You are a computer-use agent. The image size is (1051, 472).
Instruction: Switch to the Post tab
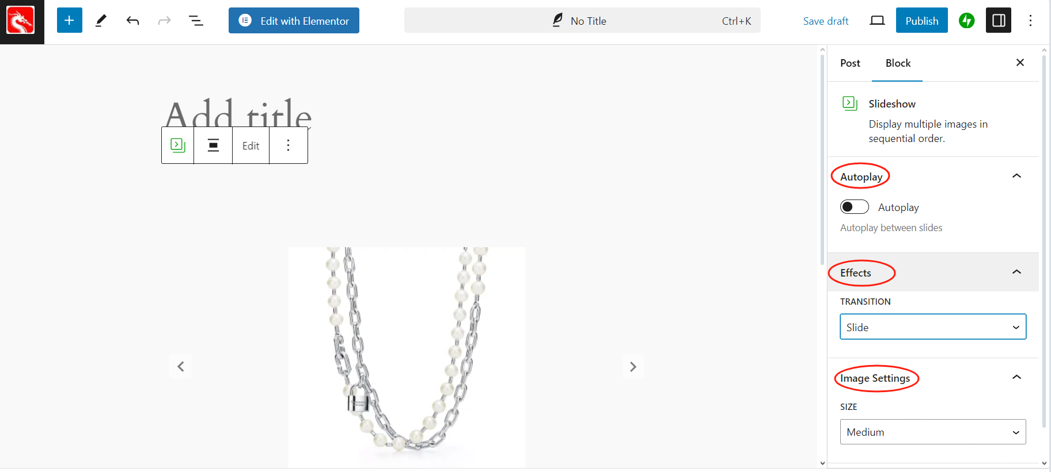[850, 63]
